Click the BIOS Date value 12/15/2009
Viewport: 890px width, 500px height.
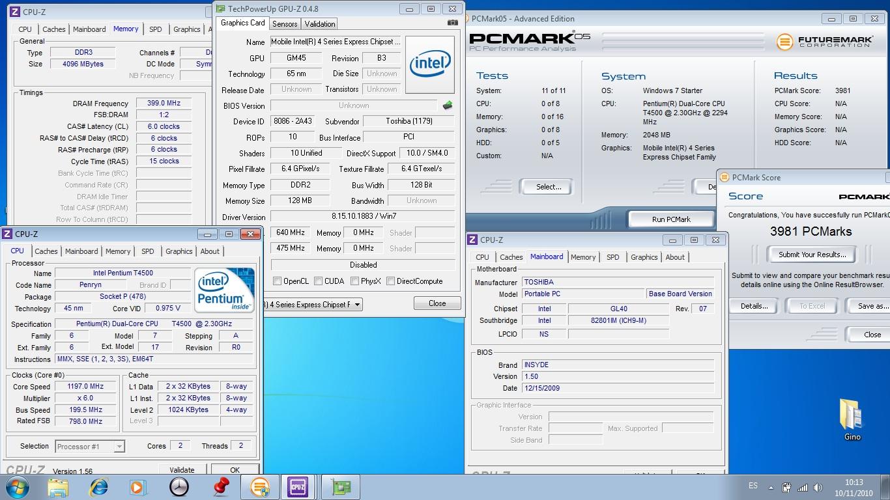pos(618,388)
